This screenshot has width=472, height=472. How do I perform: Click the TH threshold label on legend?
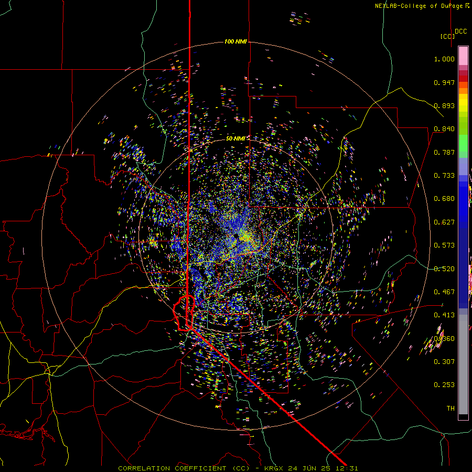(x=450, y=409)
